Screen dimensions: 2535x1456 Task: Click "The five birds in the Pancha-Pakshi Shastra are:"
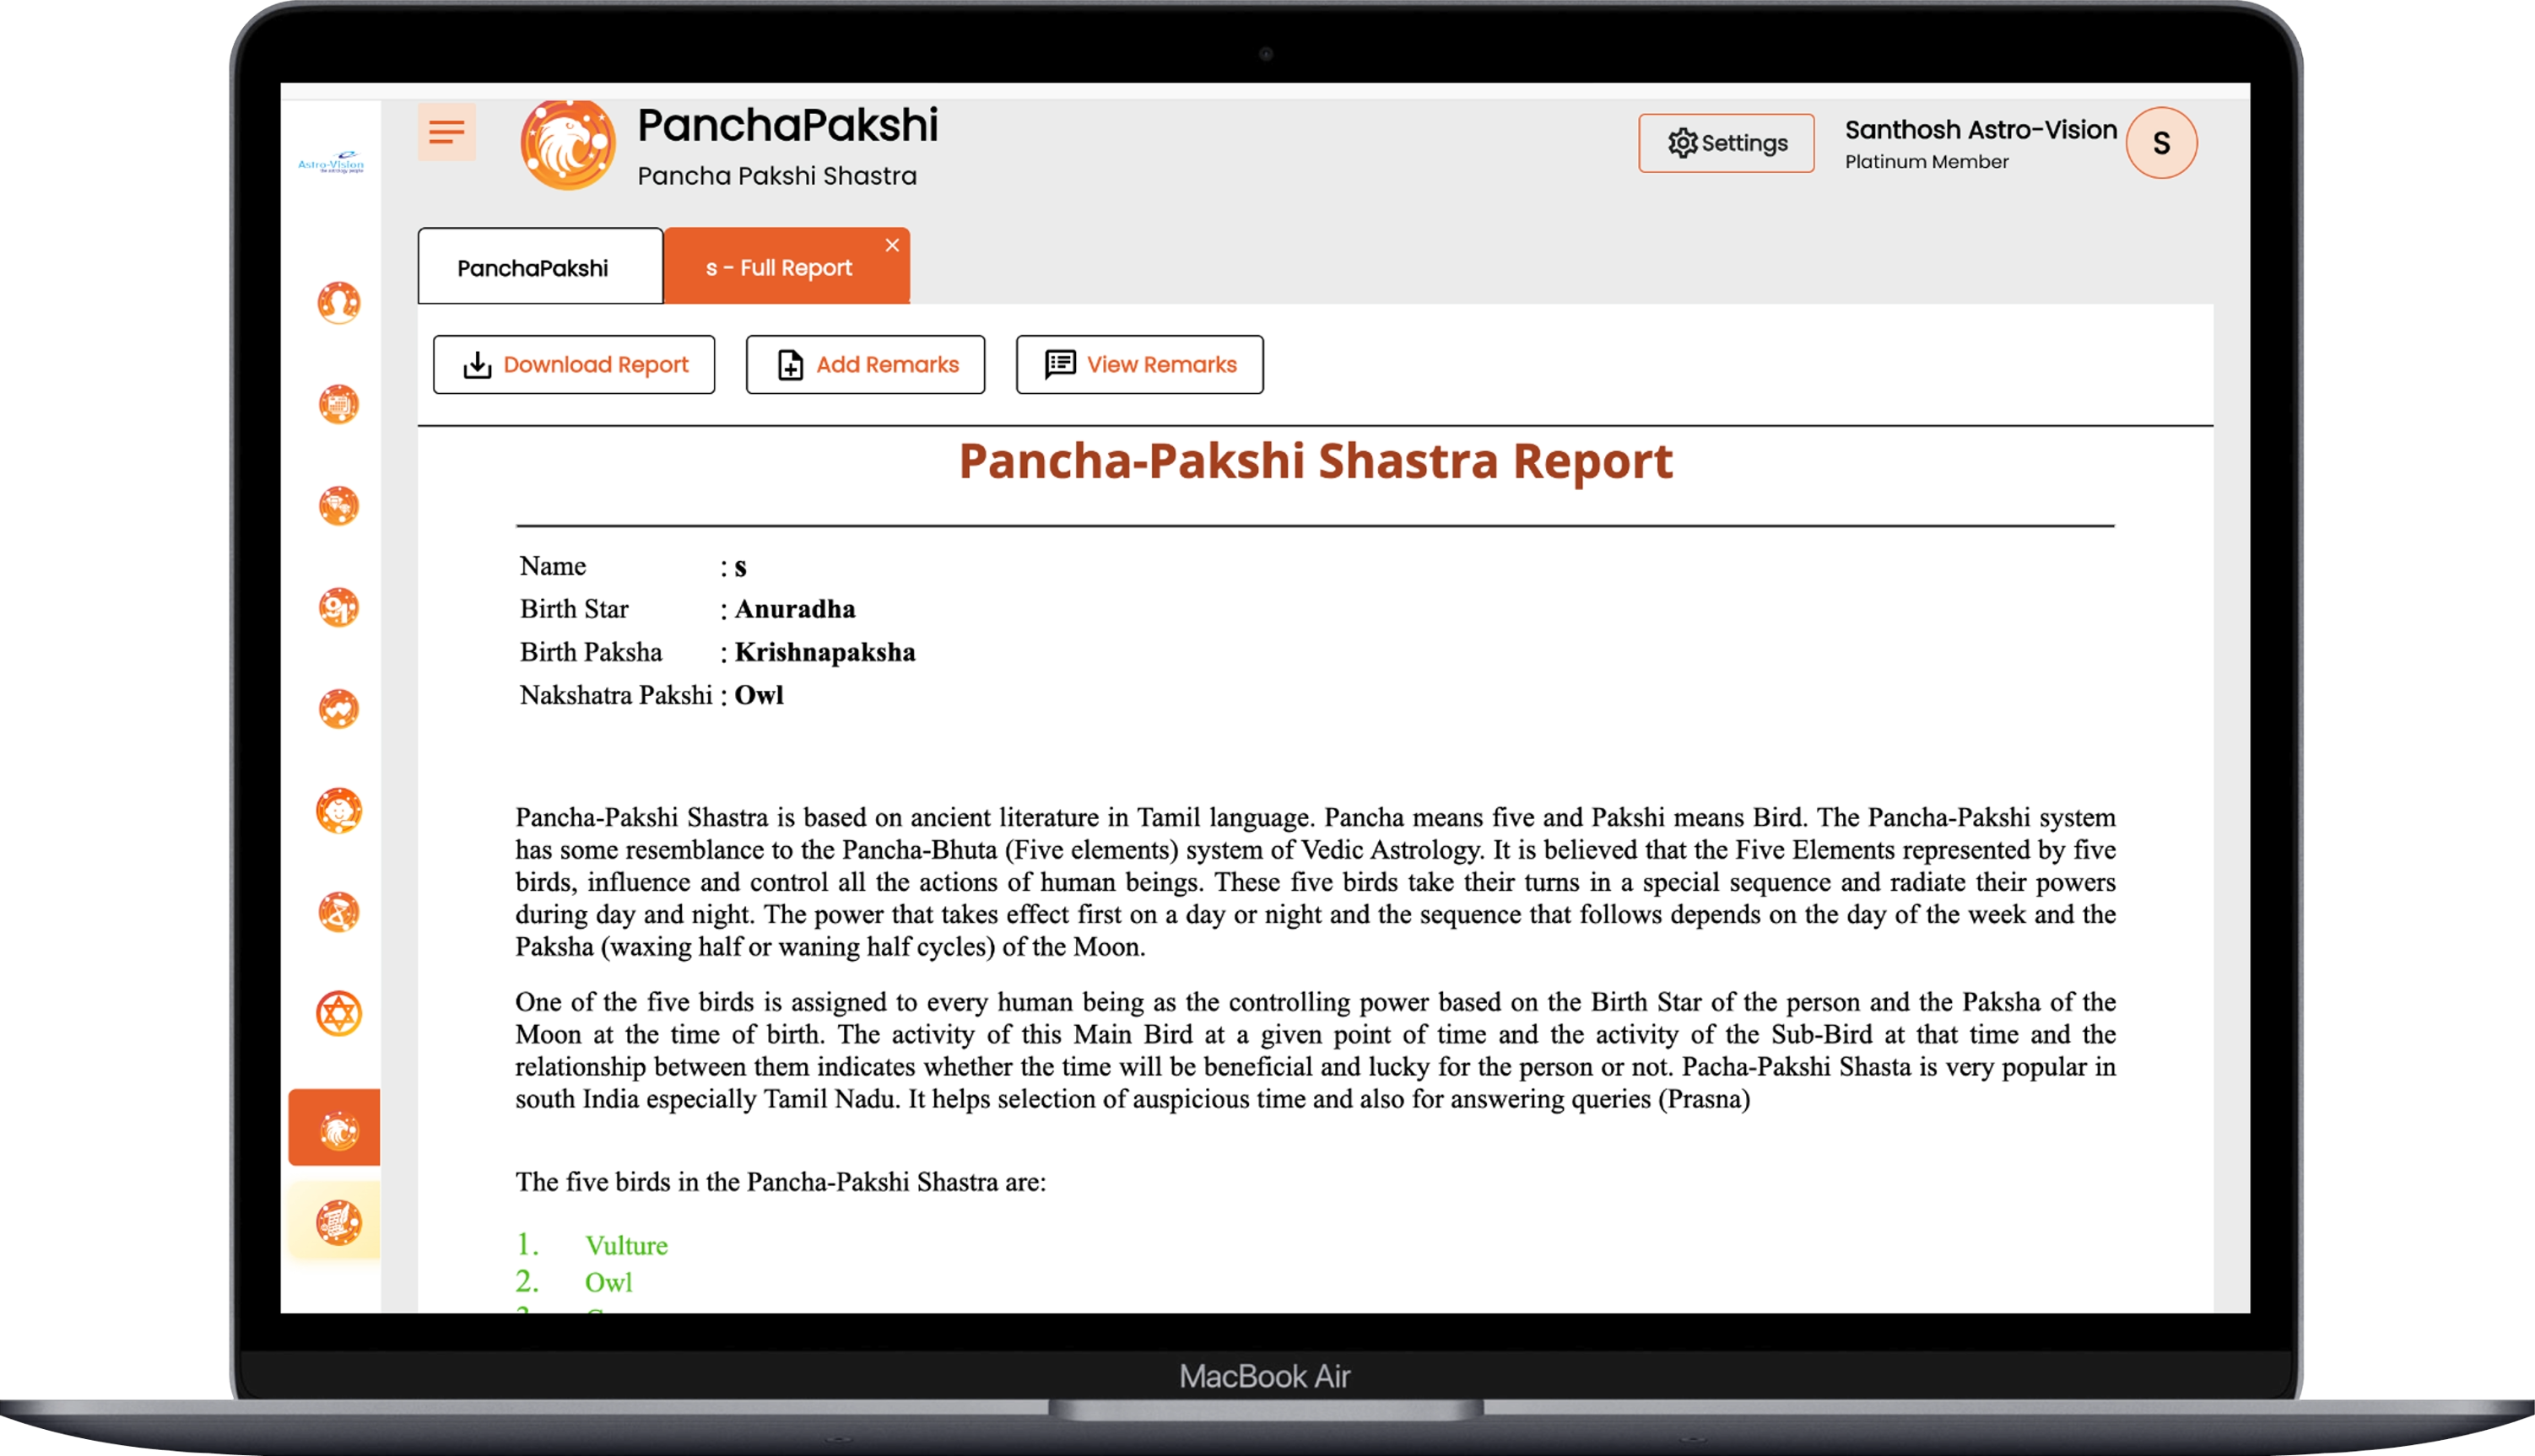[781, 1182]
